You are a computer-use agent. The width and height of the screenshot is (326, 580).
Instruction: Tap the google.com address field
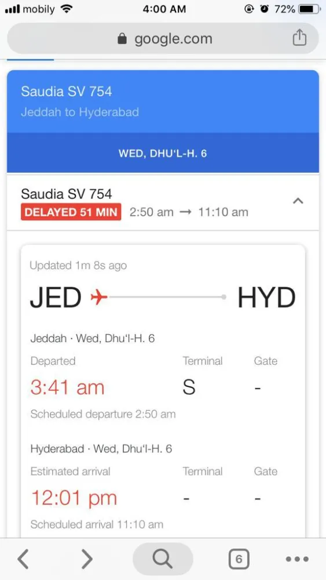163,38
